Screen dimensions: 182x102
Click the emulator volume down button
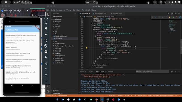[46, 34]
